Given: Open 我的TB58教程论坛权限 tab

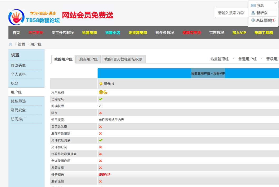Looking at the screenshot, I should (123, 59).
